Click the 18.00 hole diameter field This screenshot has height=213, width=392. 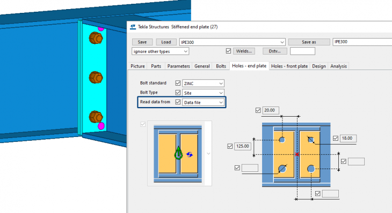(x=348, y=138)
